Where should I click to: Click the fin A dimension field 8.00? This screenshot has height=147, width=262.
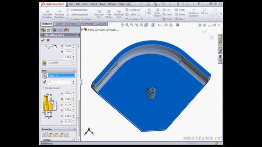point(68,94)
